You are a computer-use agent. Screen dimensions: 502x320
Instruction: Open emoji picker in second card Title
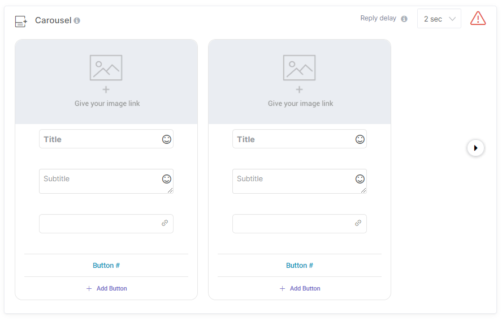click(360, 139)
